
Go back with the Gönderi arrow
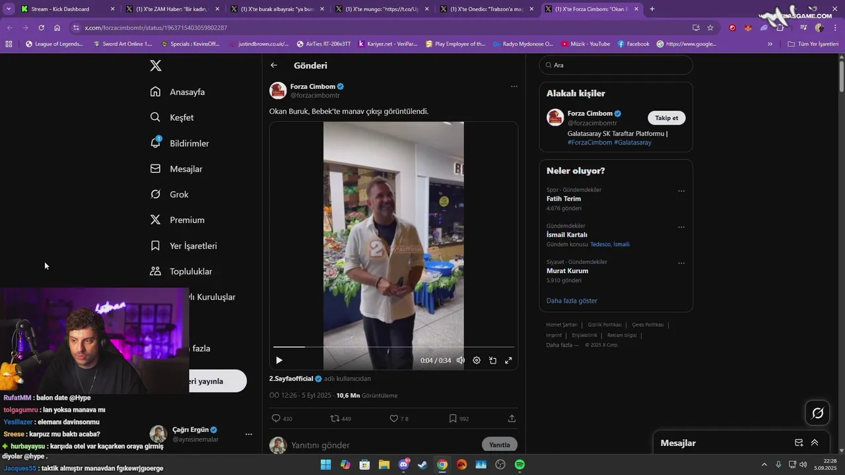[x=274, y=65]
